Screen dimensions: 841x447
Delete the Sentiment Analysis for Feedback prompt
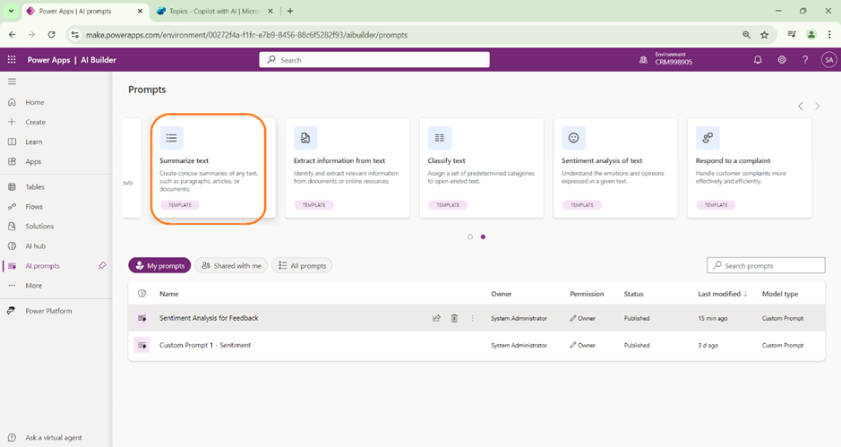455,318
